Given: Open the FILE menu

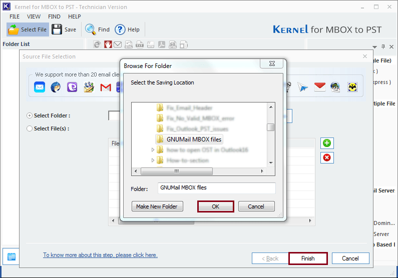Looking at the screenshot, I should pyautogui.click(x=15, y=16).
